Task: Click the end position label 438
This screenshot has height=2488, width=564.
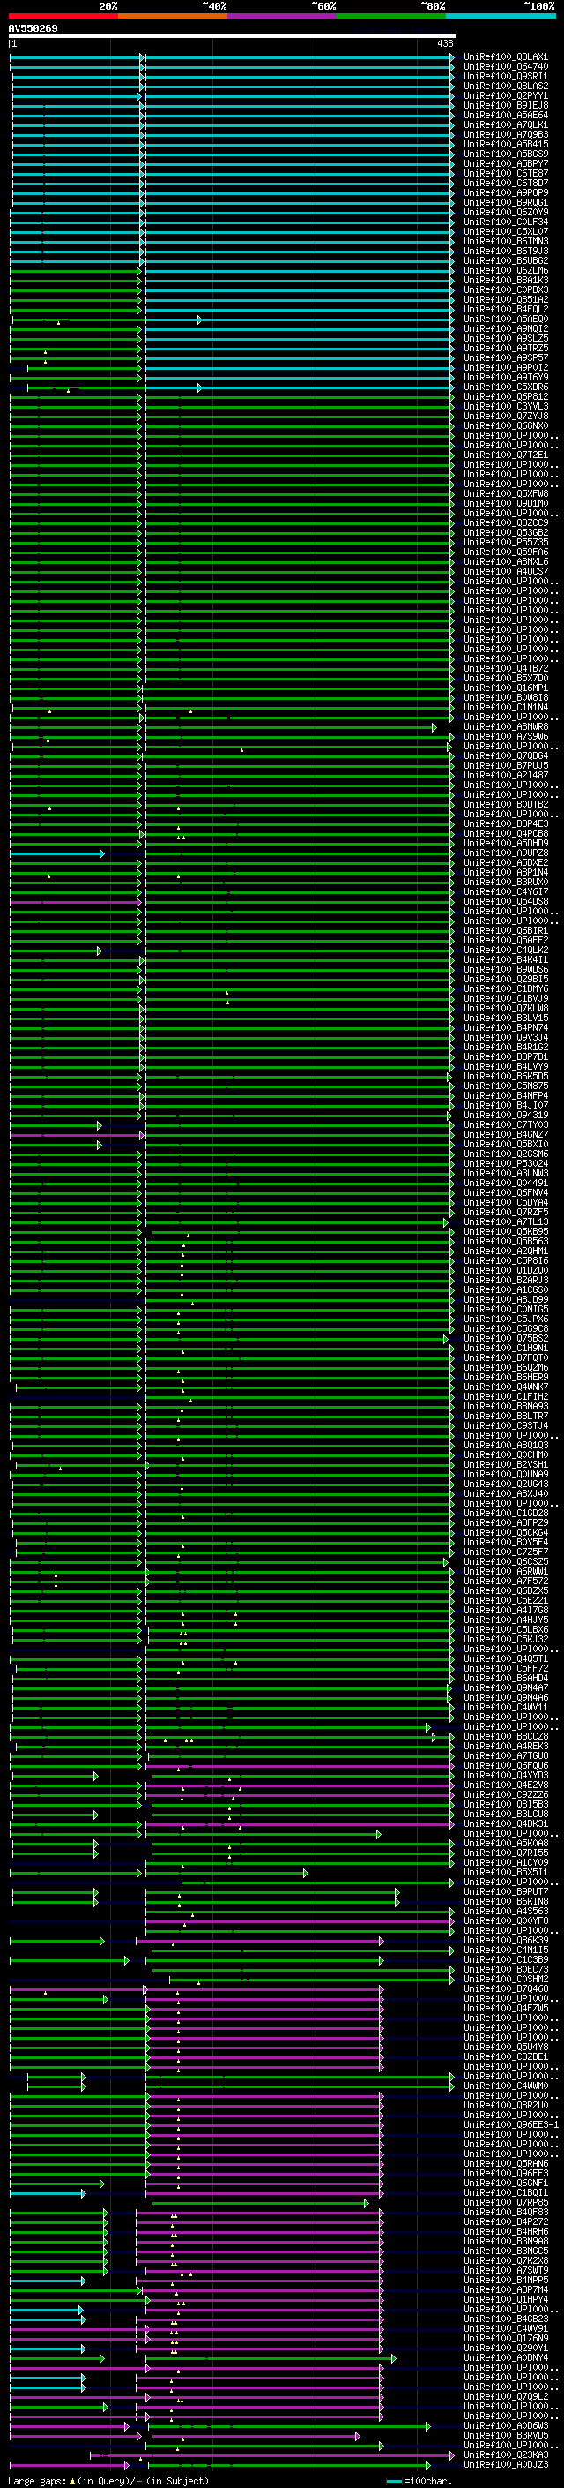Action: click(x=444, y=43)
